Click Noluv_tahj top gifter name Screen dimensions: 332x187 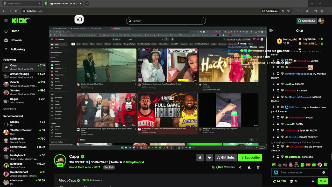290,39
